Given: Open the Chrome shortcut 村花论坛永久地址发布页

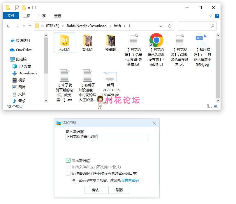Looking at the screenshot, I should (x=156, y=49).
